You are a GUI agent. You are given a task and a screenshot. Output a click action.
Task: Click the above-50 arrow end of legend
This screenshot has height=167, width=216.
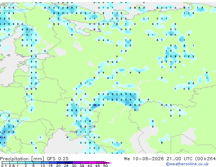click(x=108, y=163)
